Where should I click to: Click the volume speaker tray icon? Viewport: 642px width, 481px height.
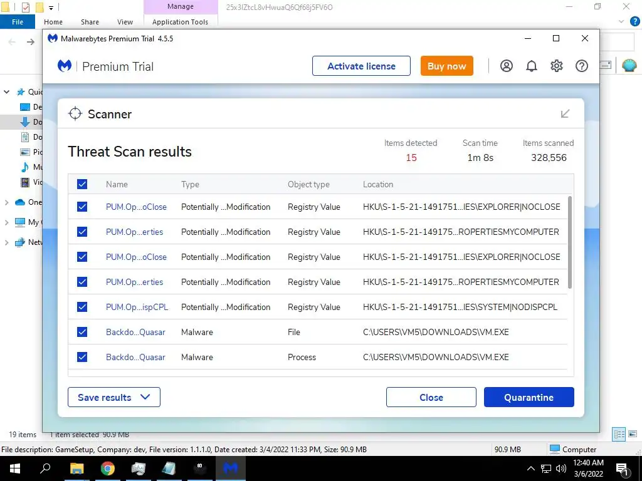(561, 468)
